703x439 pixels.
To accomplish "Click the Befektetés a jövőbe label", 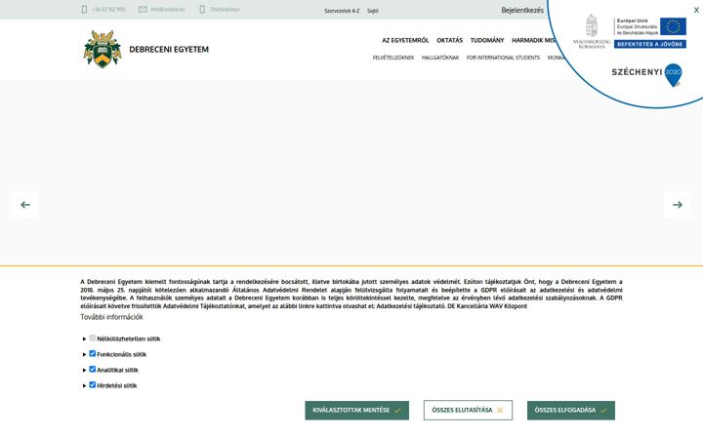I will [650, 44].
